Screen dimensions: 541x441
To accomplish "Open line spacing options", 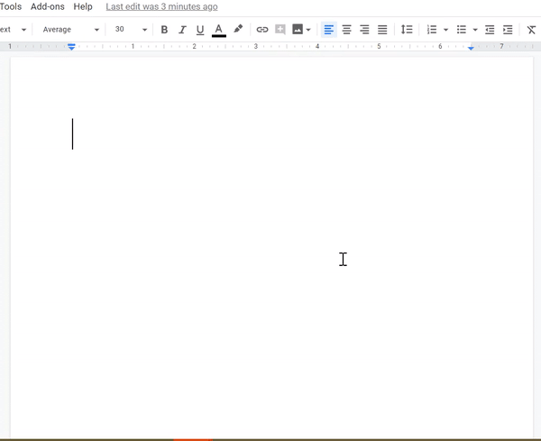I will [407, 30].
